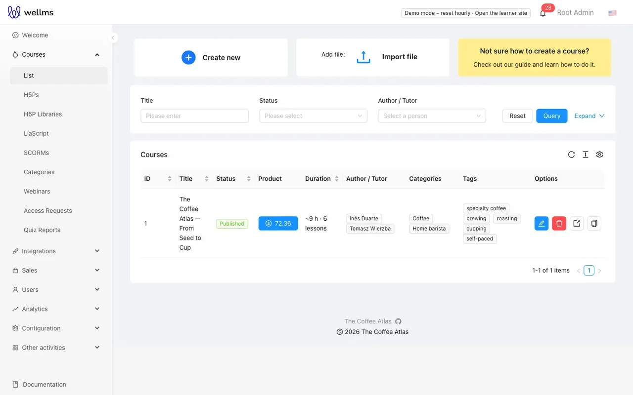Click the wellms logo
The width and height of the screenshot is (633, 395).
click(x=31, y=12)
